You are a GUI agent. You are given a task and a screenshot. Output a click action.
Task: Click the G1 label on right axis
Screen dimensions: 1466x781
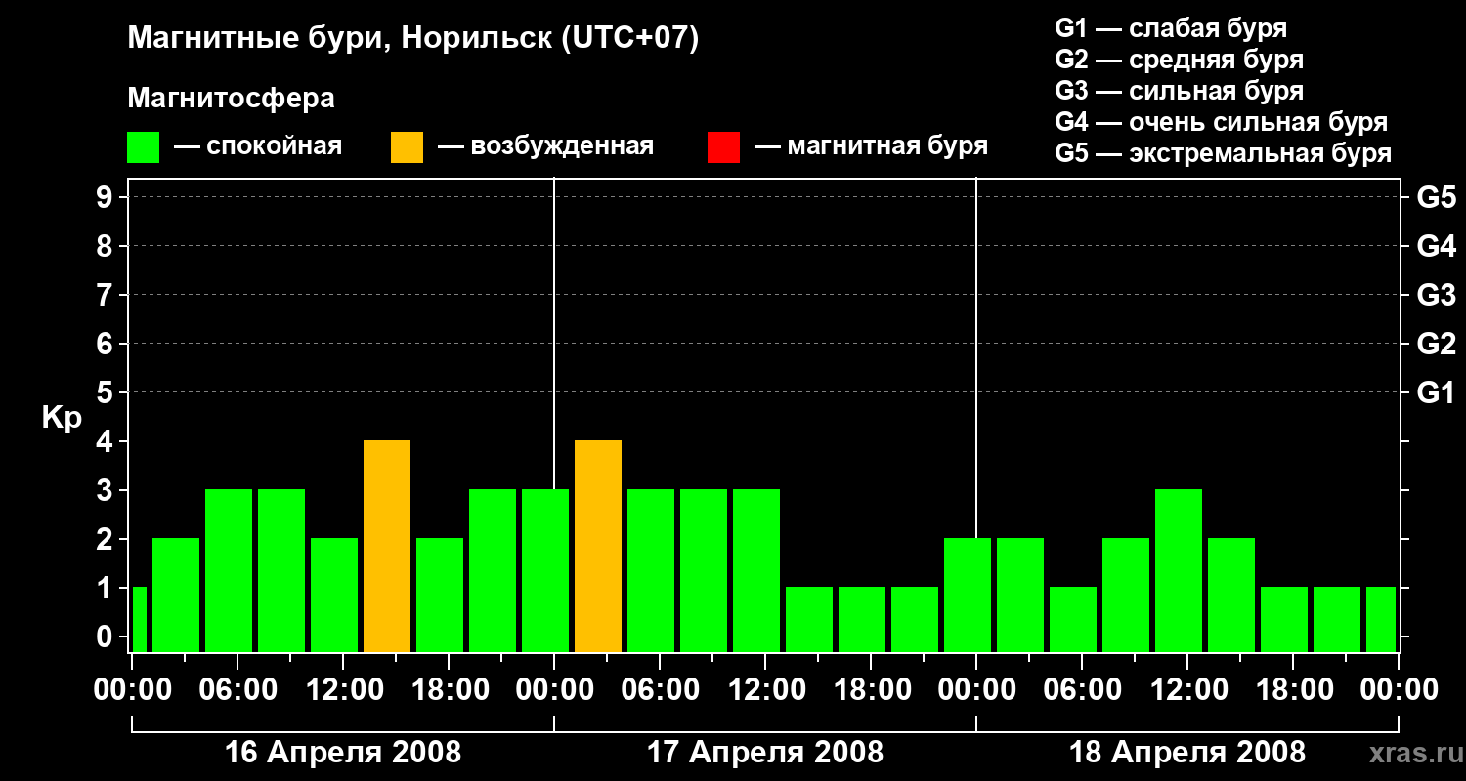[1436, 392]
